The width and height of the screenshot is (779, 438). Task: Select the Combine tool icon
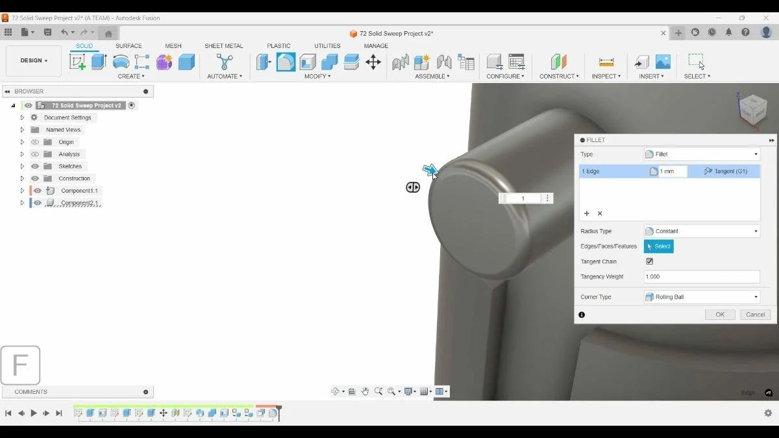pyautogui.click(x=330, y=62)
